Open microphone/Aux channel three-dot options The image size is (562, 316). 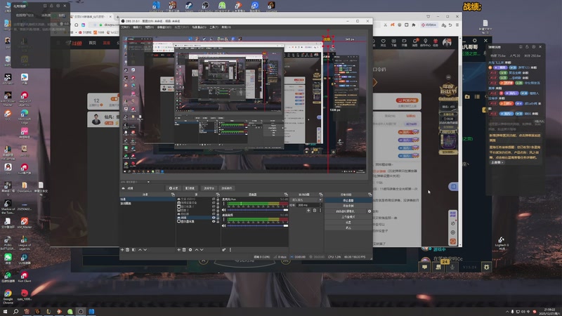click(x=223, y=204)
